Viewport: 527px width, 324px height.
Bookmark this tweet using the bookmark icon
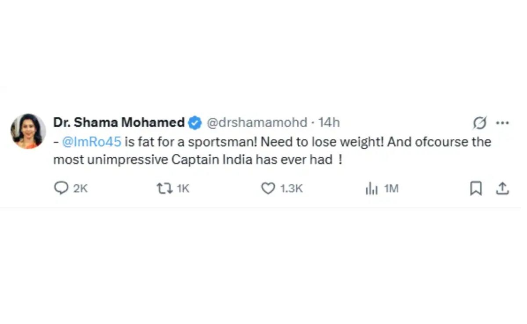tap(476, 188)
